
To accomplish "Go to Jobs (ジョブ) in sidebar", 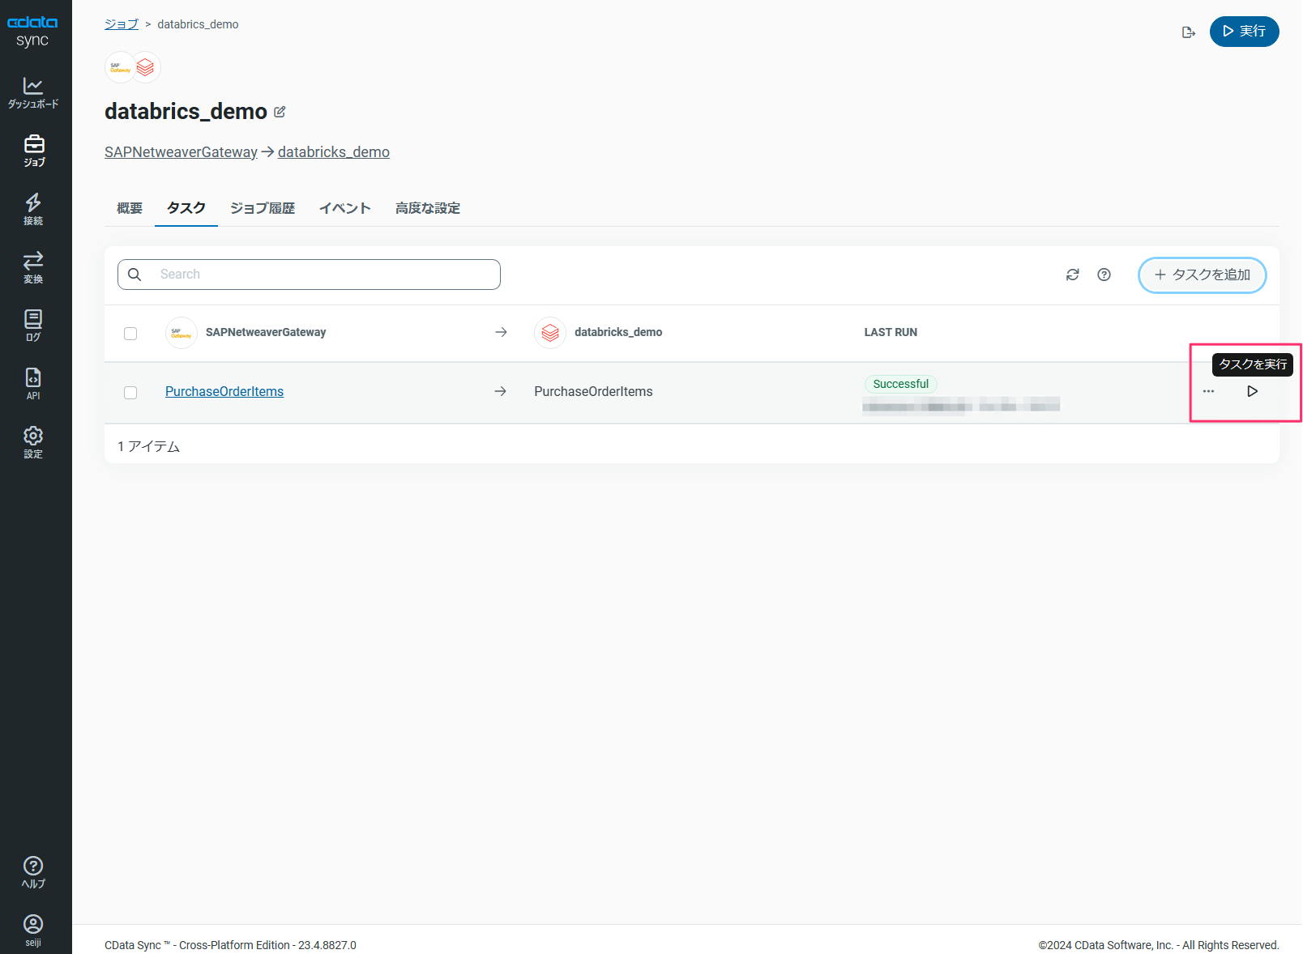I will point(33,151).
